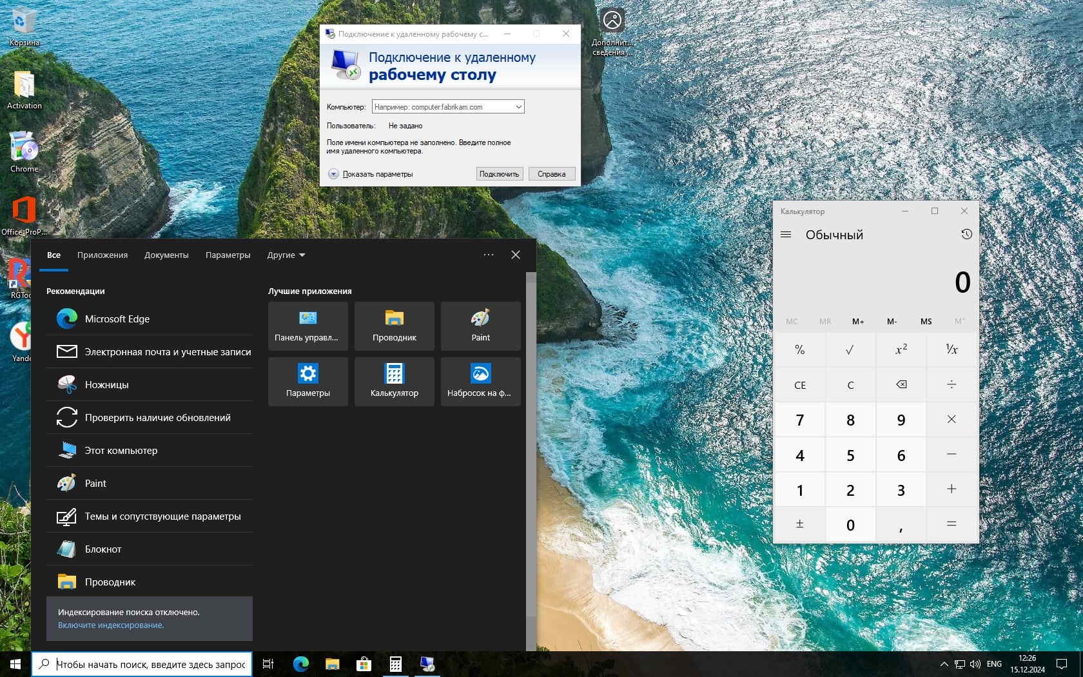This screenshot has height=677, width=1083.
Task: Click the square root button
Action: [x=850, y=349]
